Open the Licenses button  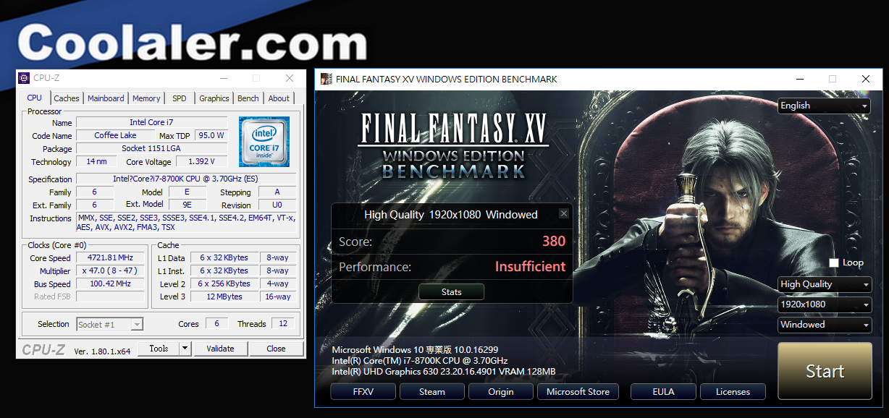(733, 392)
